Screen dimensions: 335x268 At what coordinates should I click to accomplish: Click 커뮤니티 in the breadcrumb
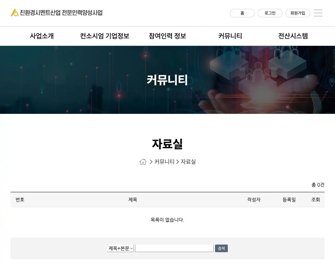coord(164,162)
